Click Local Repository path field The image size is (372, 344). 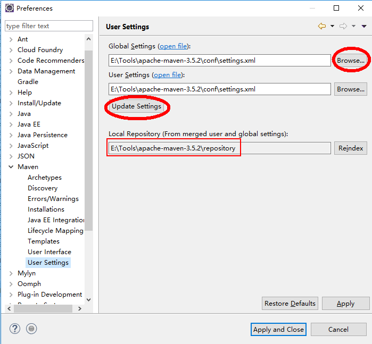click(220, 148)
